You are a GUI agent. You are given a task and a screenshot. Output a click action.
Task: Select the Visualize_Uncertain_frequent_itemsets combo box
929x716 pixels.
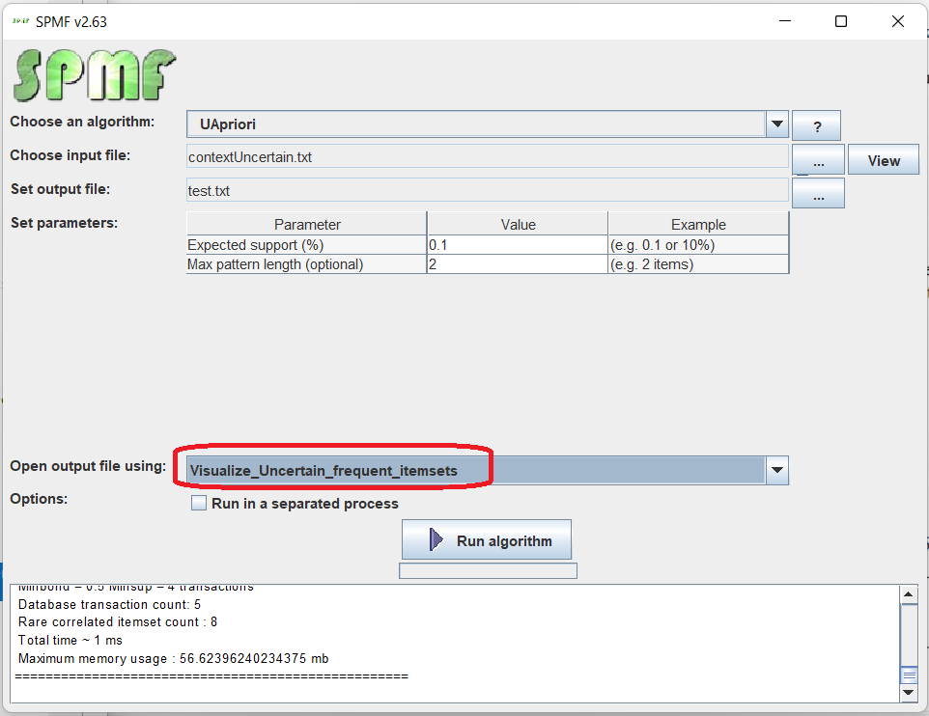click(473, 471)
